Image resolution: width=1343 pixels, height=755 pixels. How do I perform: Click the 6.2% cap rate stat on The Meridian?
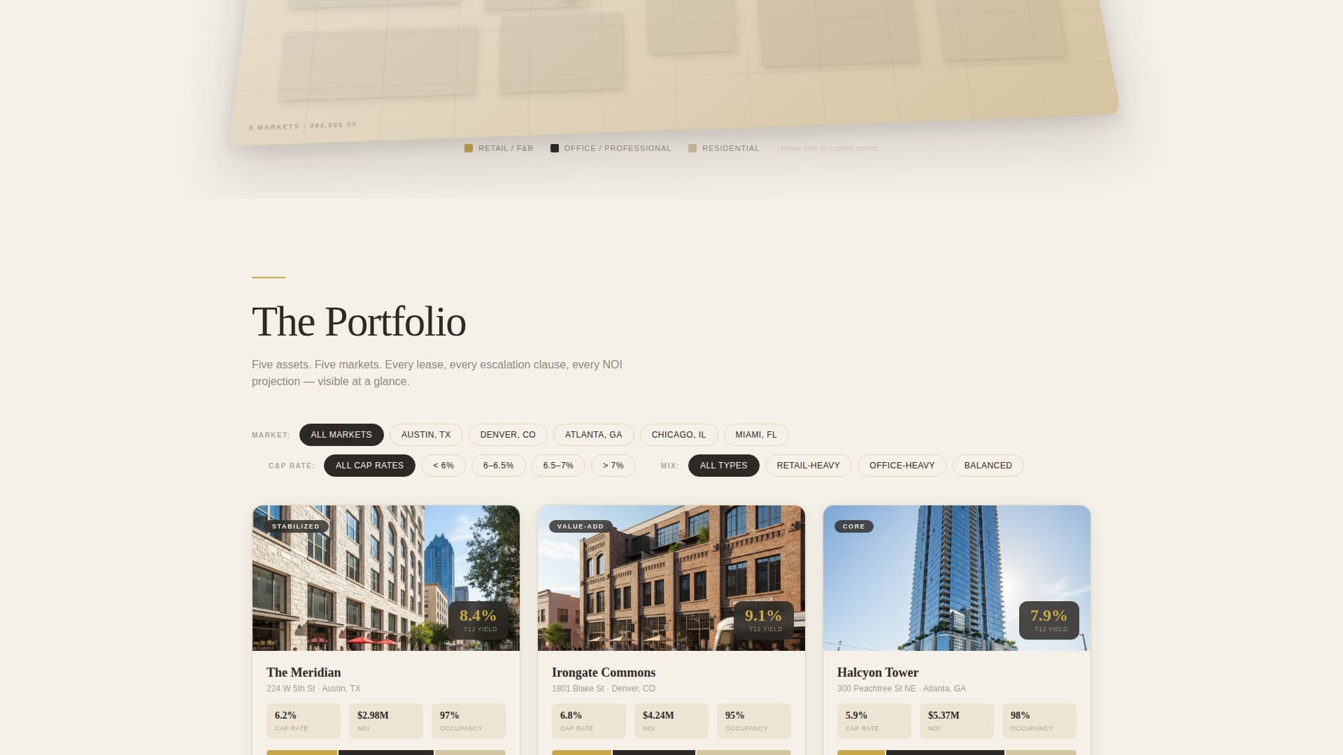click(303, 721)
